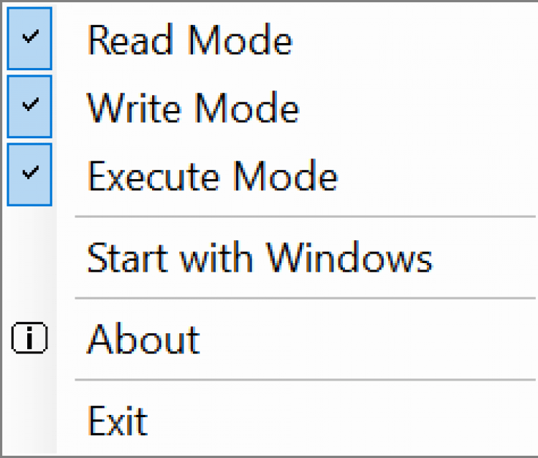Select the Read Mode menu entry

click(189, 40)
